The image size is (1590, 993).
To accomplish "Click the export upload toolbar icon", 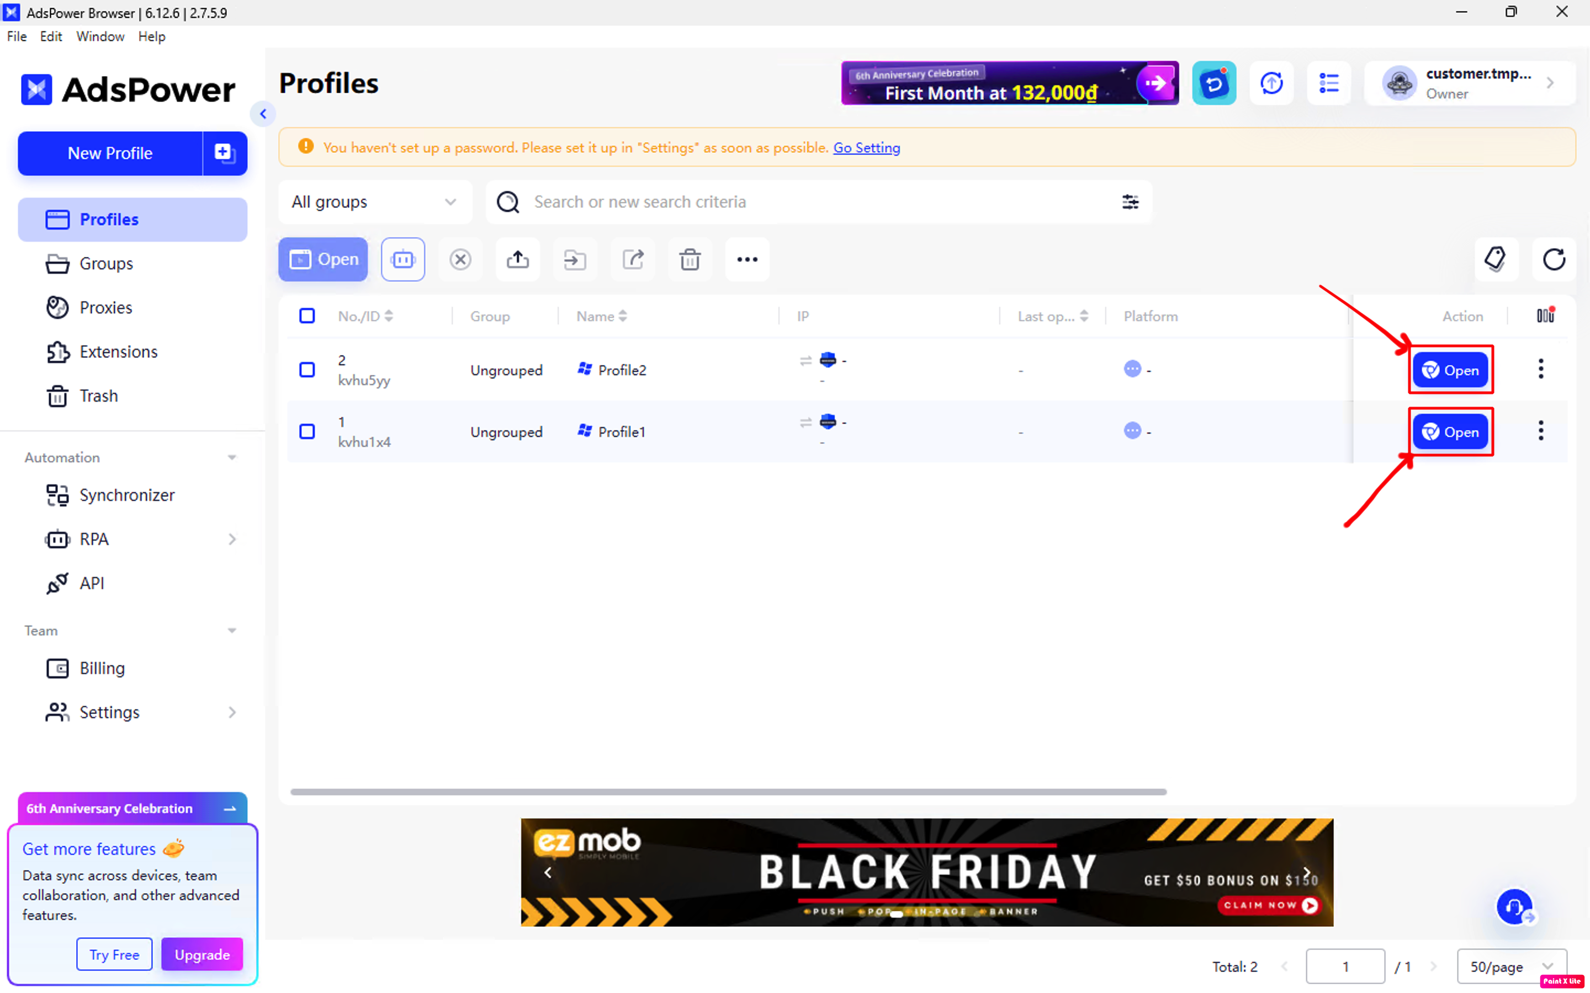I will tap(518, 259).
